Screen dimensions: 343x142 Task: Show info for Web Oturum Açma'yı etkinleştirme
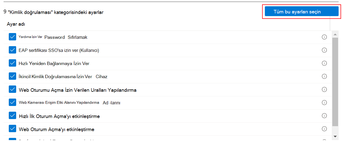click(324, 129)
